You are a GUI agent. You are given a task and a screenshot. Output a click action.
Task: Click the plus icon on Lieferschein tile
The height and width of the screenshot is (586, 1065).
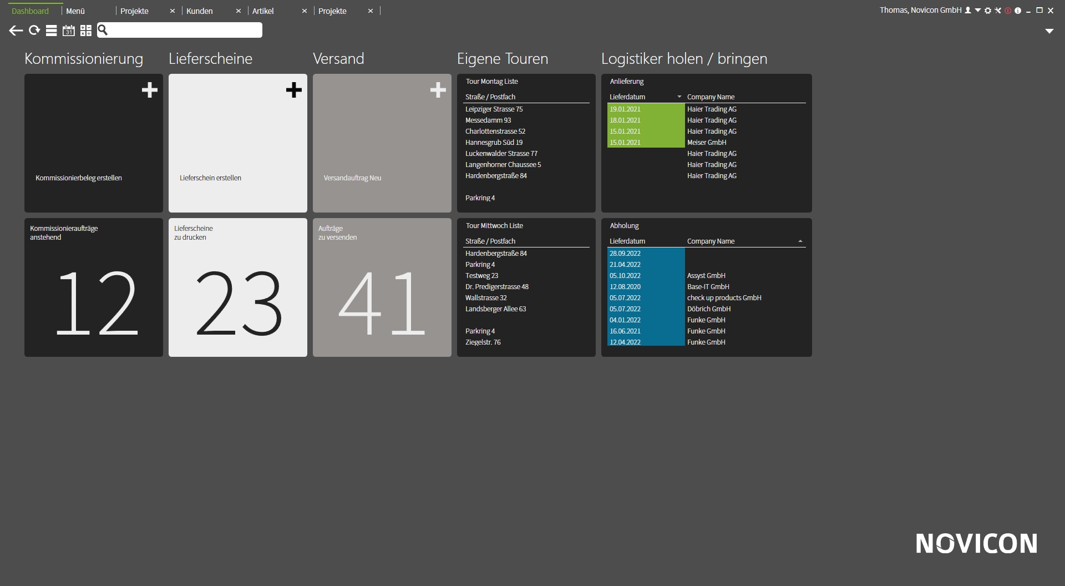click(294, 90)
